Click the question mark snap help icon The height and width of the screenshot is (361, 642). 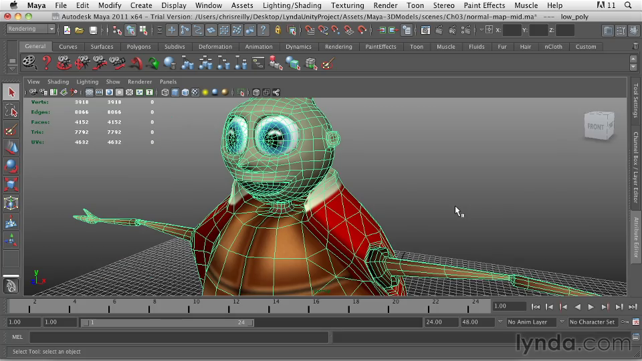[263, 30]
